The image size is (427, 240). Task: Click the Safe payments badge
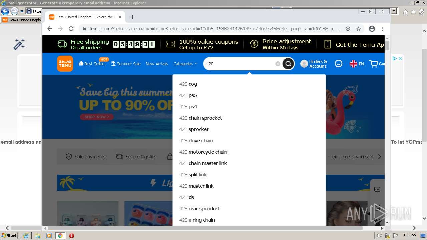click(x=85, y=157)
